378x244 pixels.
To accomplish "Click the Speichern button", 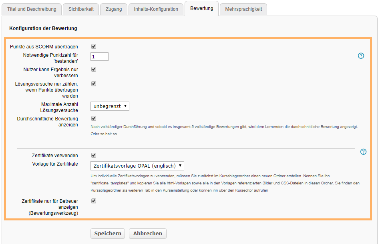I will click(107, 234).
